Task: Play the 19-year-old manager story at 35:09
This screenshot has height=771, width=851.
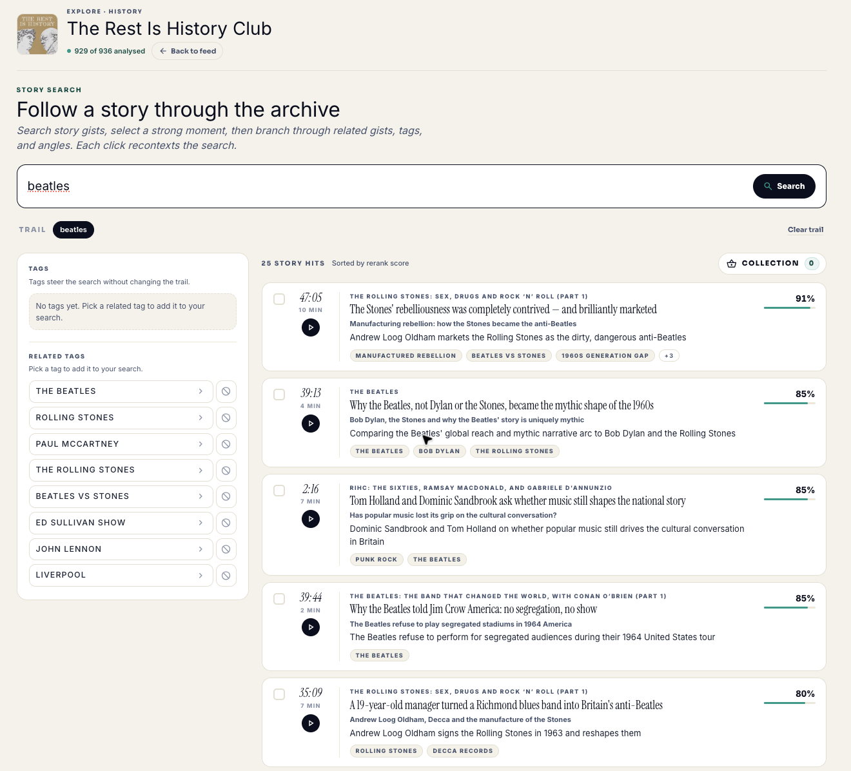Action: 311,723
